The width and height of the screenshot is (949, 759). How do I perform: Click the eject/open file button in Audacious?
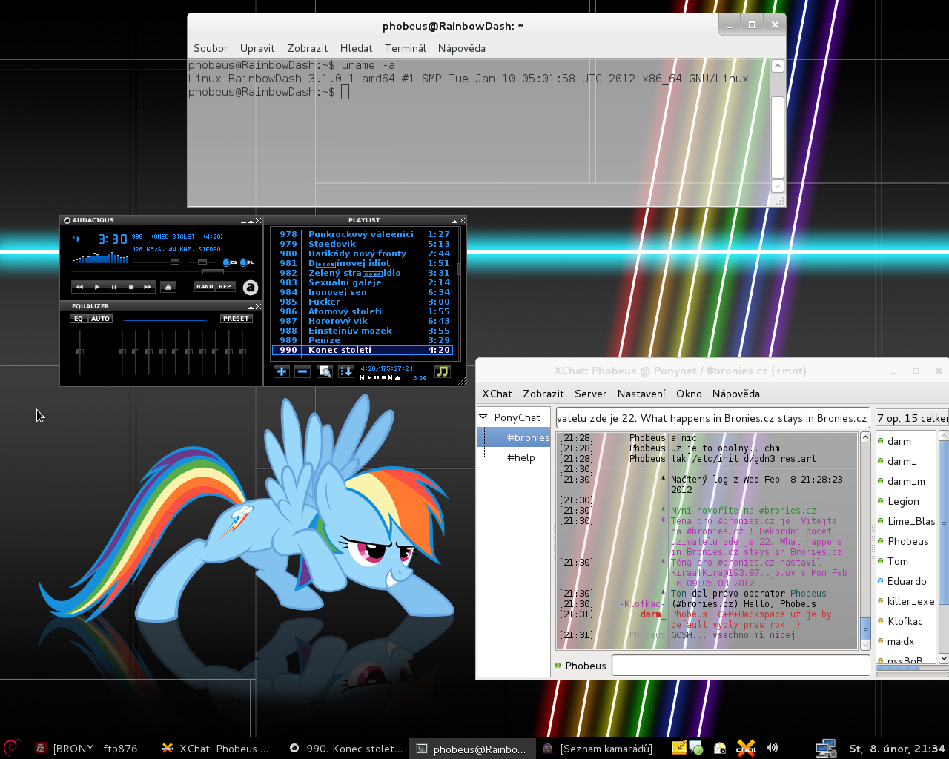(168, 287)
